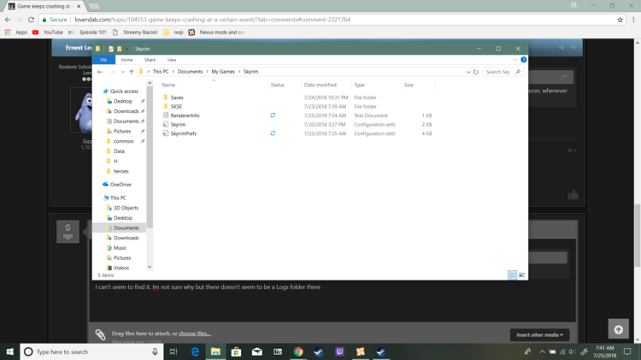The height and width of the screenshot is (360, 641).
Task: Click the paperclip attachment icon
Action: (x=100, y=334)
